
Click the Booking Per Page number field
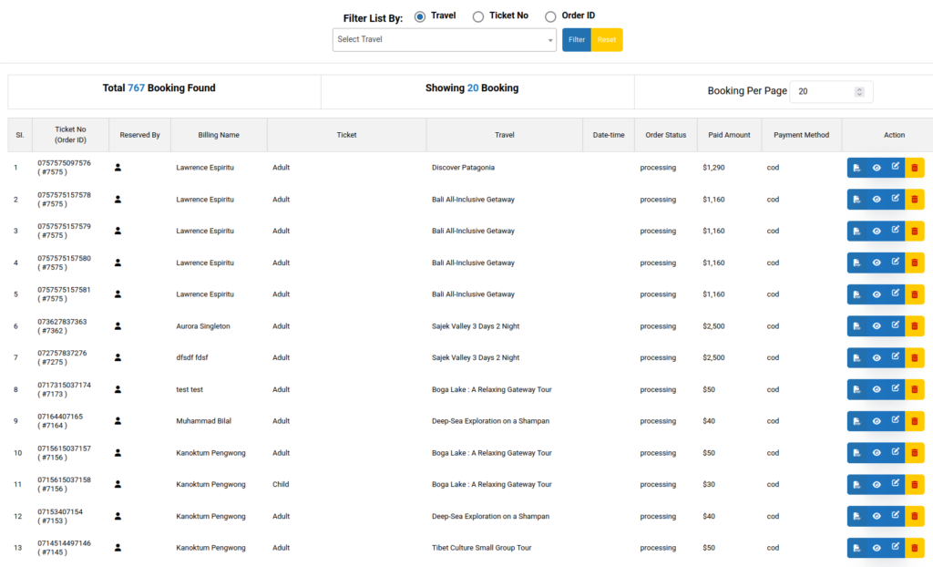831,92
